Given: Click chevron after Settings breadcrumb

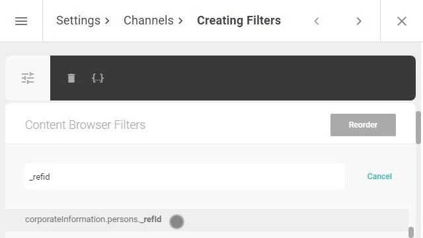Looking at the screenshot, I should 107,20.
